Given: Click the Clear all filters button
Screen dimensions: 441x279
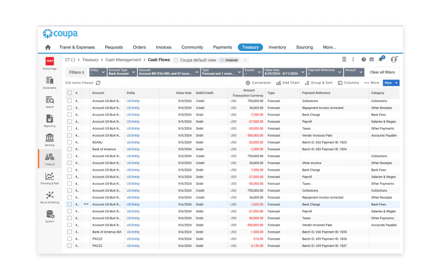Looking at the screenshot, I should pyautogui.click(x=382, y=72).
